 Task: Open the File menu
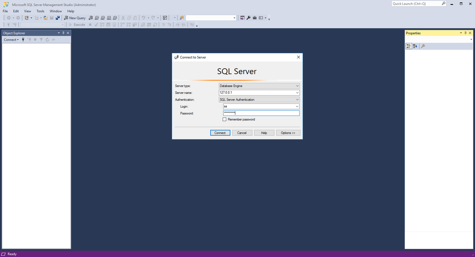point(5,11)
